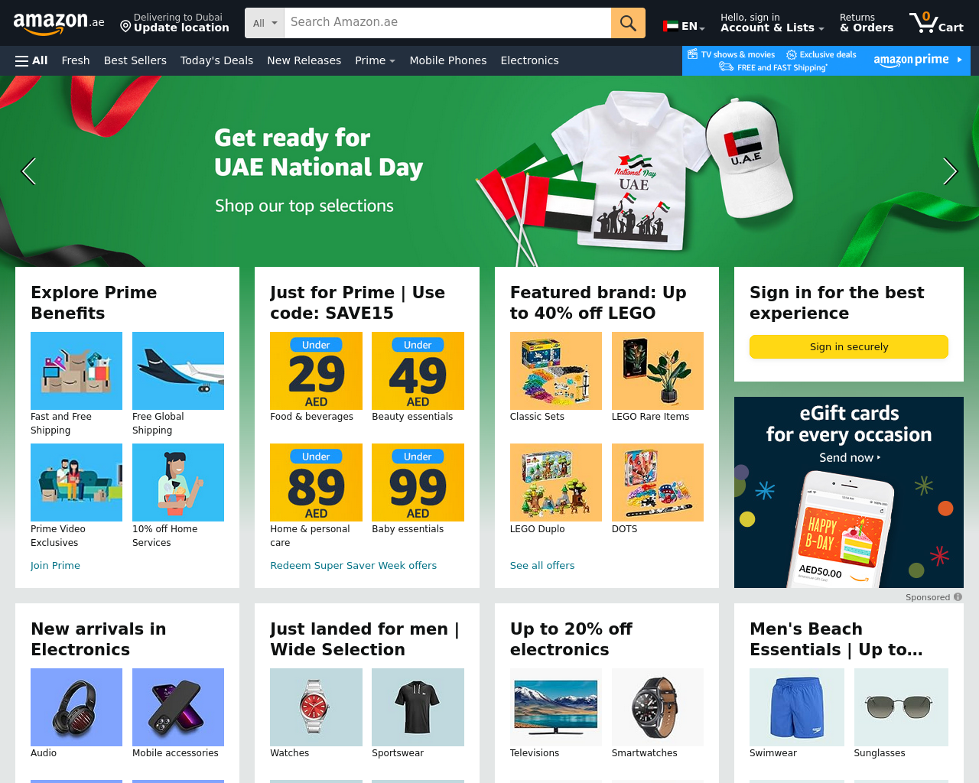Expand the All search category dropdown
This screenshot has width=979, height=783.
tap(265, 23)
